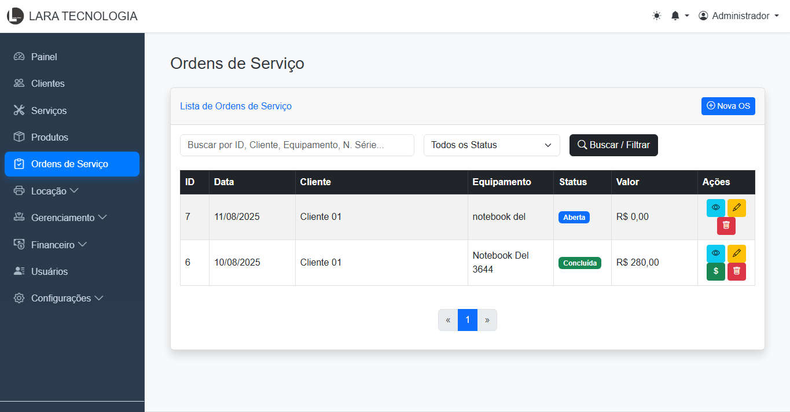This screenshot has height=412, width=790.
Task: Toggle the light/dark theme sun icon
Action: pos(656,16)
